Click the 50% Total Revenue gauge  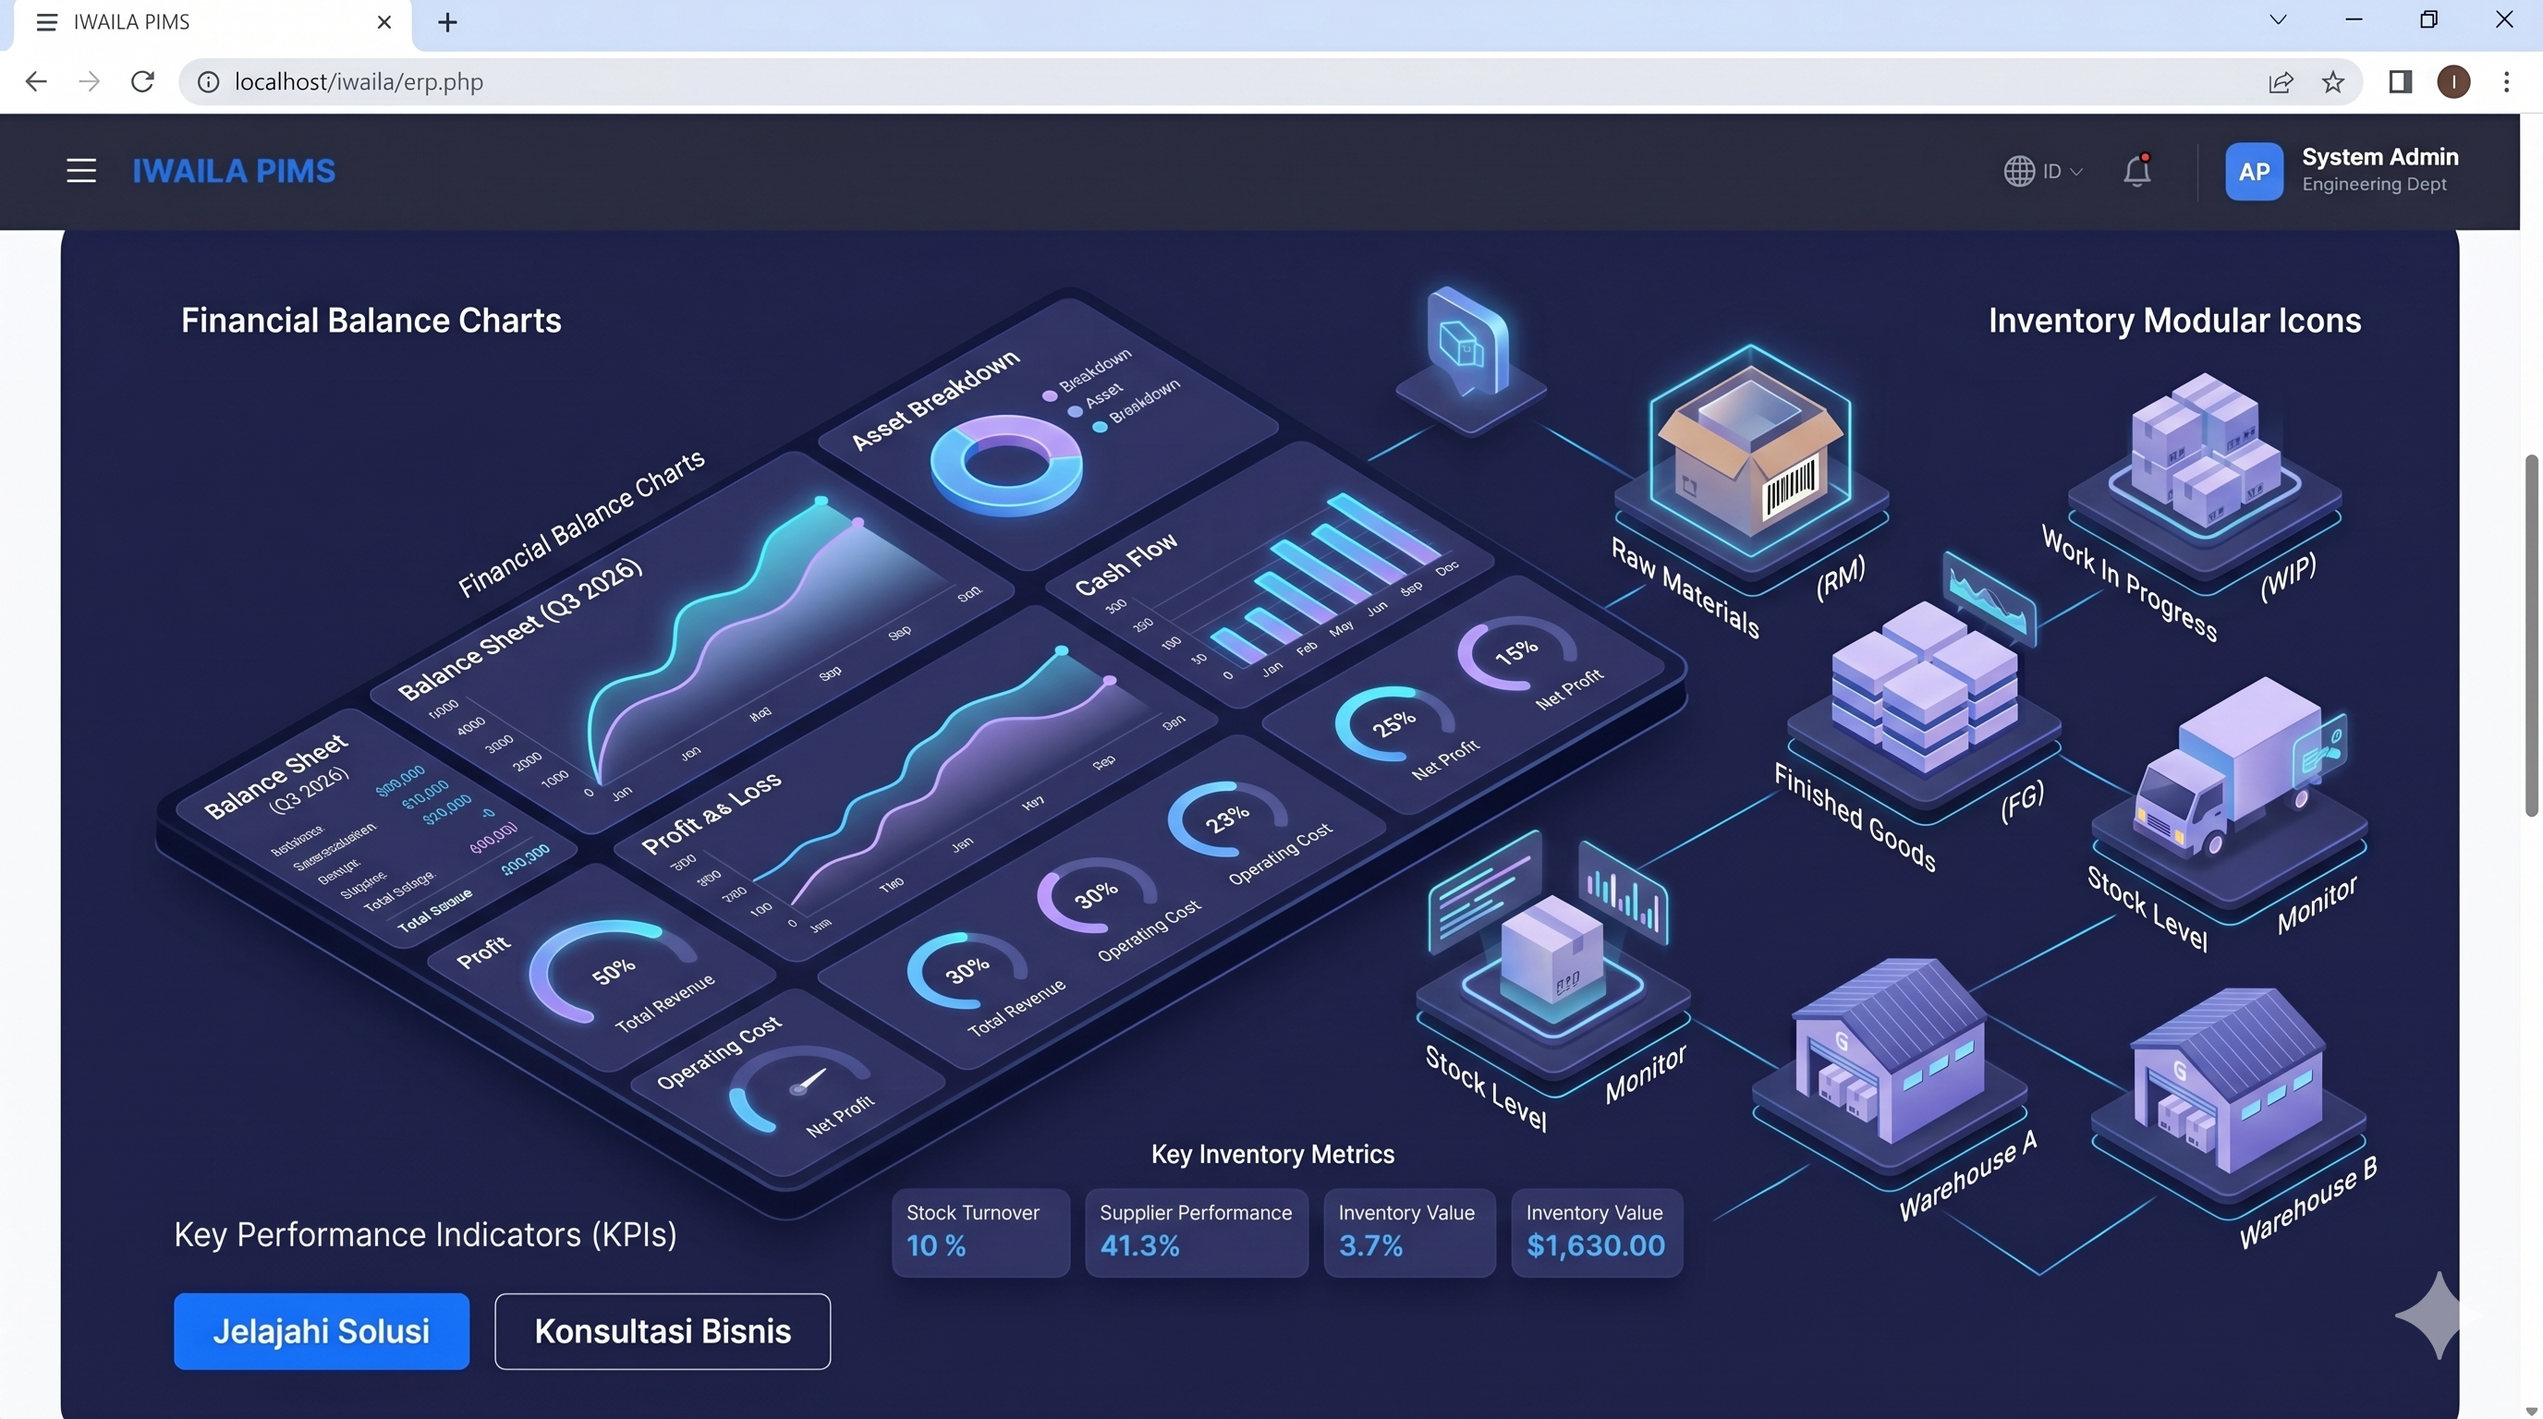coord(612,971)
